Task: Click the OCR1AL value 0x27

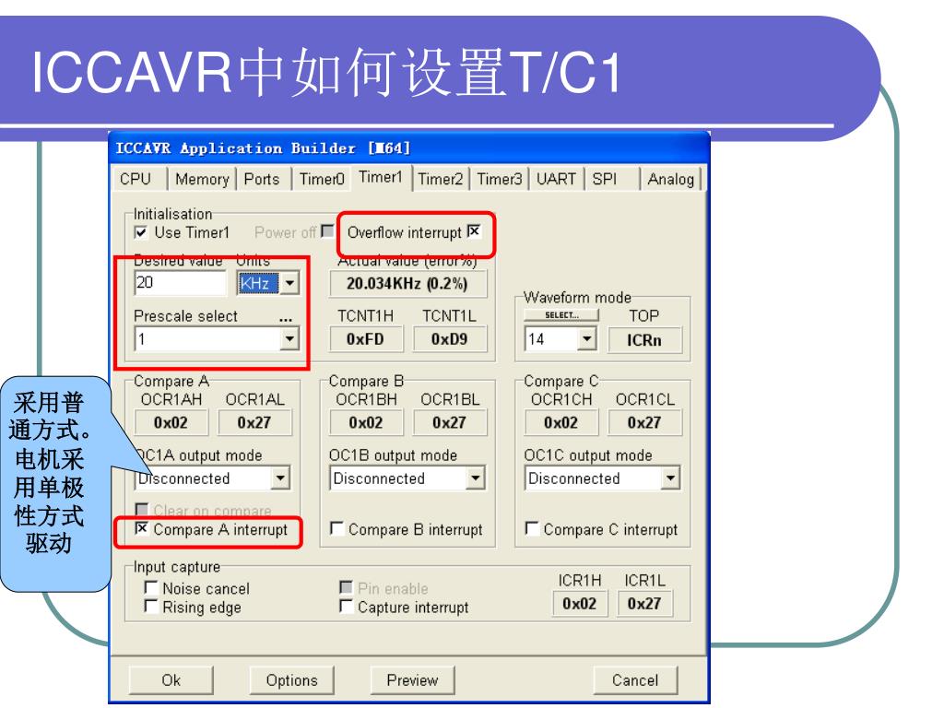Action: [x=254, y=422]
